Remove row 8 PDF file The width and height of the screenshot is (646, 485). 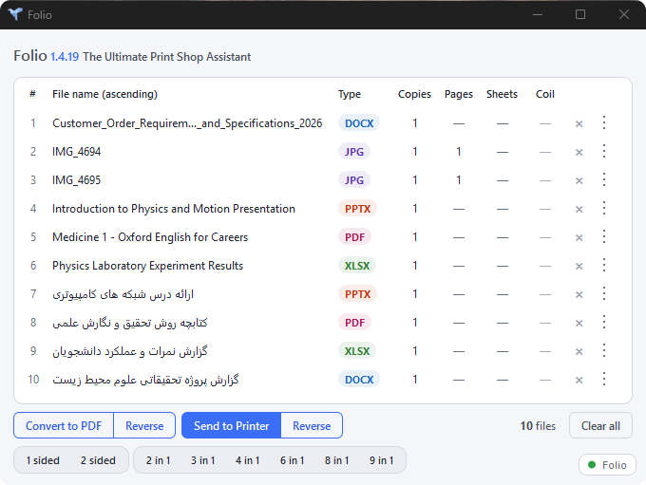(579, 323)
